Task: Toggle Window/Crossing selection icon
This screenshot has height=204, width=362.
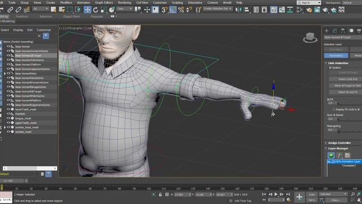Action: click(78, 10)
